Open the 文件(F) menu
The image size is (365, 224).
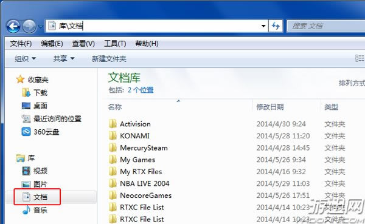pos(21,44)
